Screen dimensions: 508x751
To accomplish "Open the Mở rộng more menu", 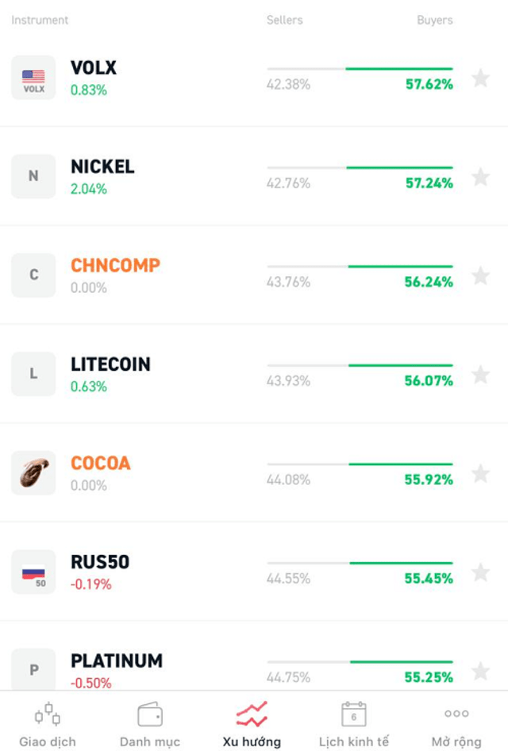I will [x=456, y=724].
